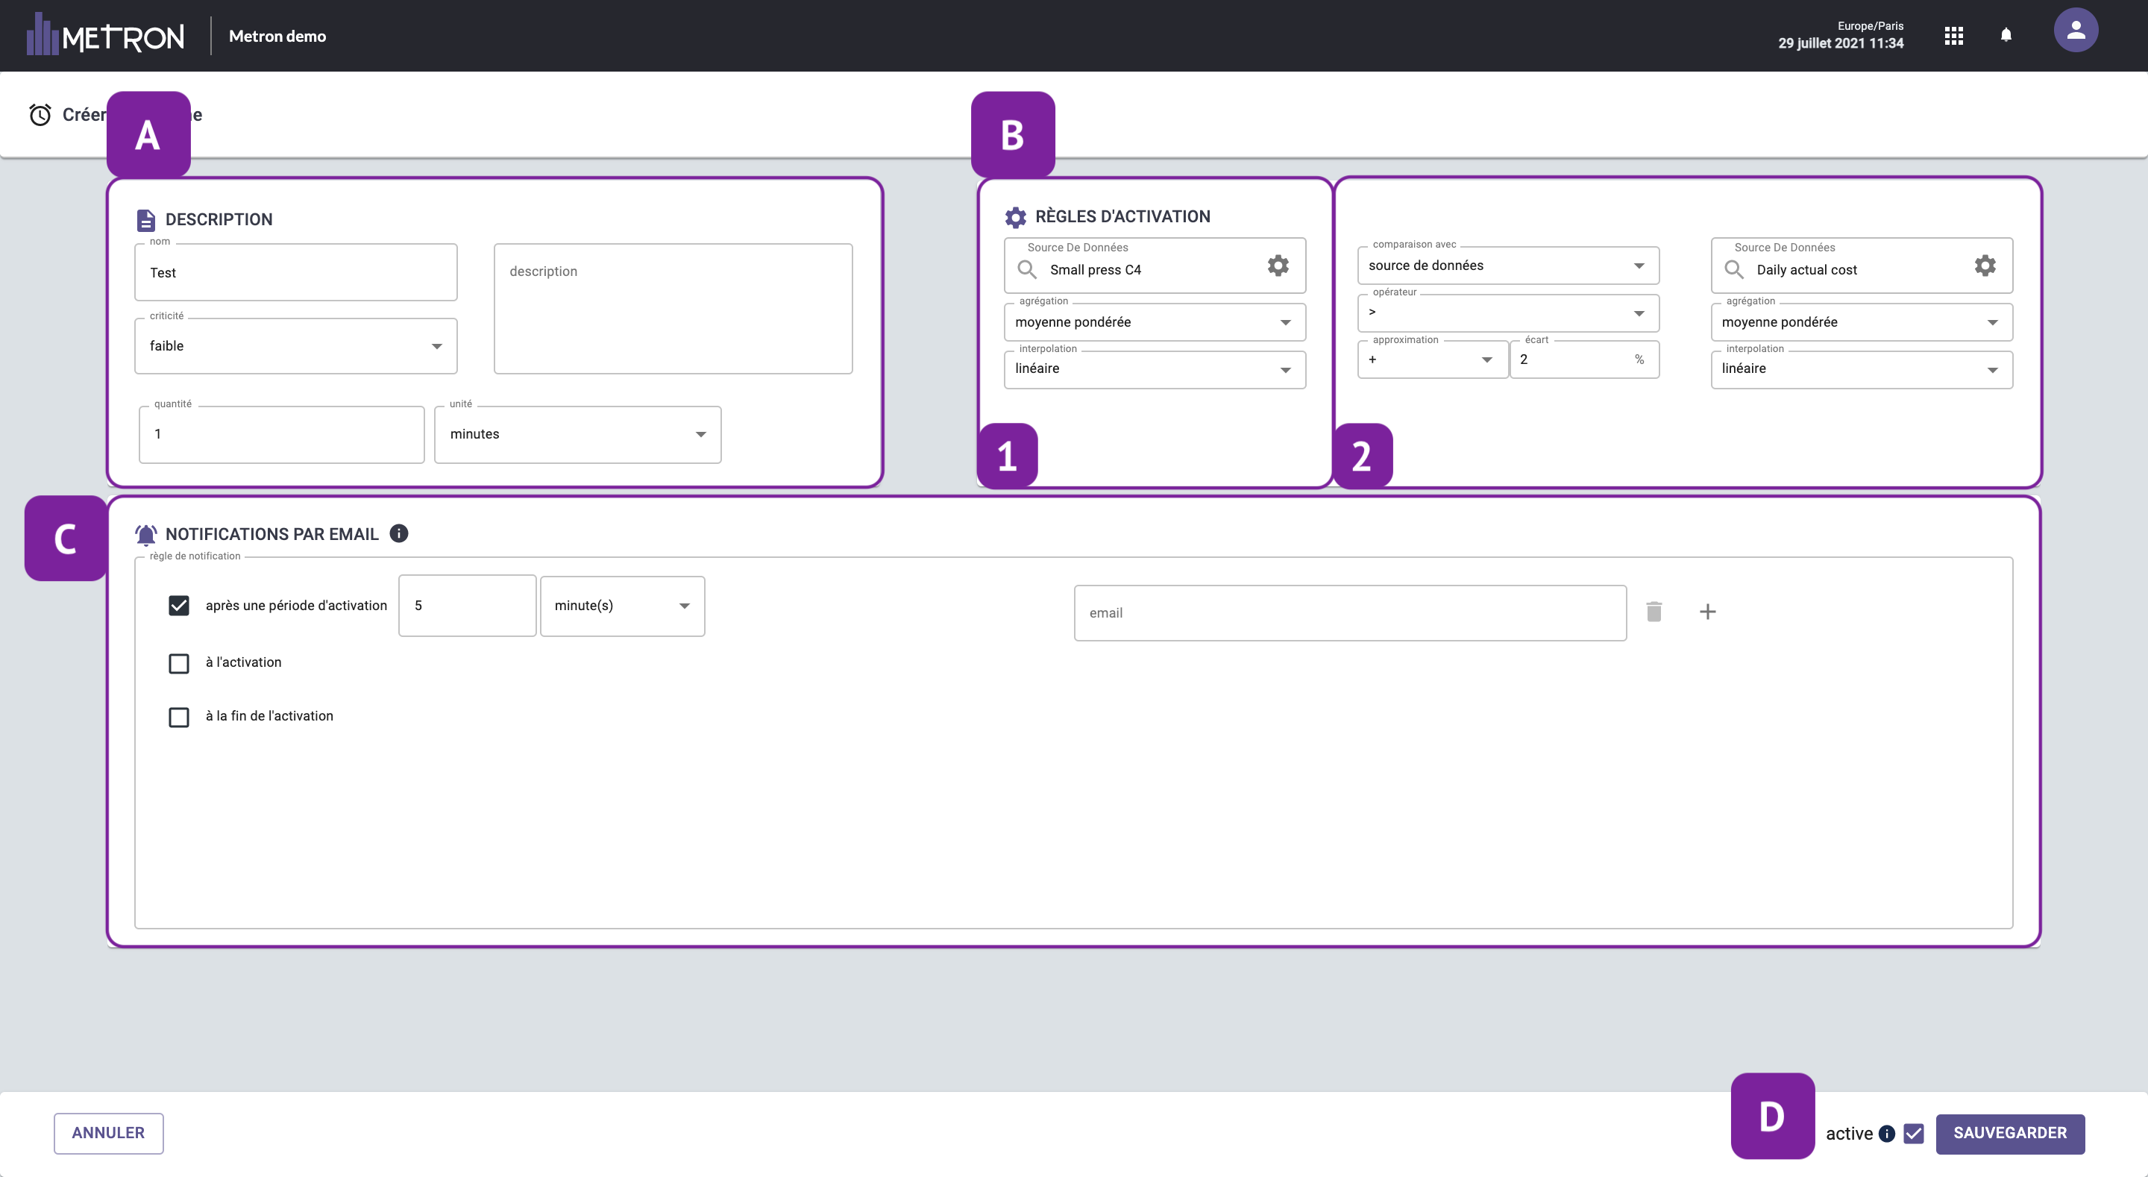Click the gear icon beside Small press C4
The height and width of the screenshot is (1177, 2148).
pyautogui.click(x=1278, y=266)
